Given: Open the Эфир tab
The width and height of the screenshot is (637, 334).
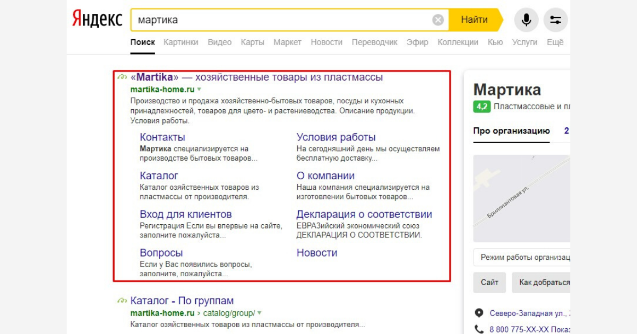Looking at the screenshot, I should coord(418,42).
